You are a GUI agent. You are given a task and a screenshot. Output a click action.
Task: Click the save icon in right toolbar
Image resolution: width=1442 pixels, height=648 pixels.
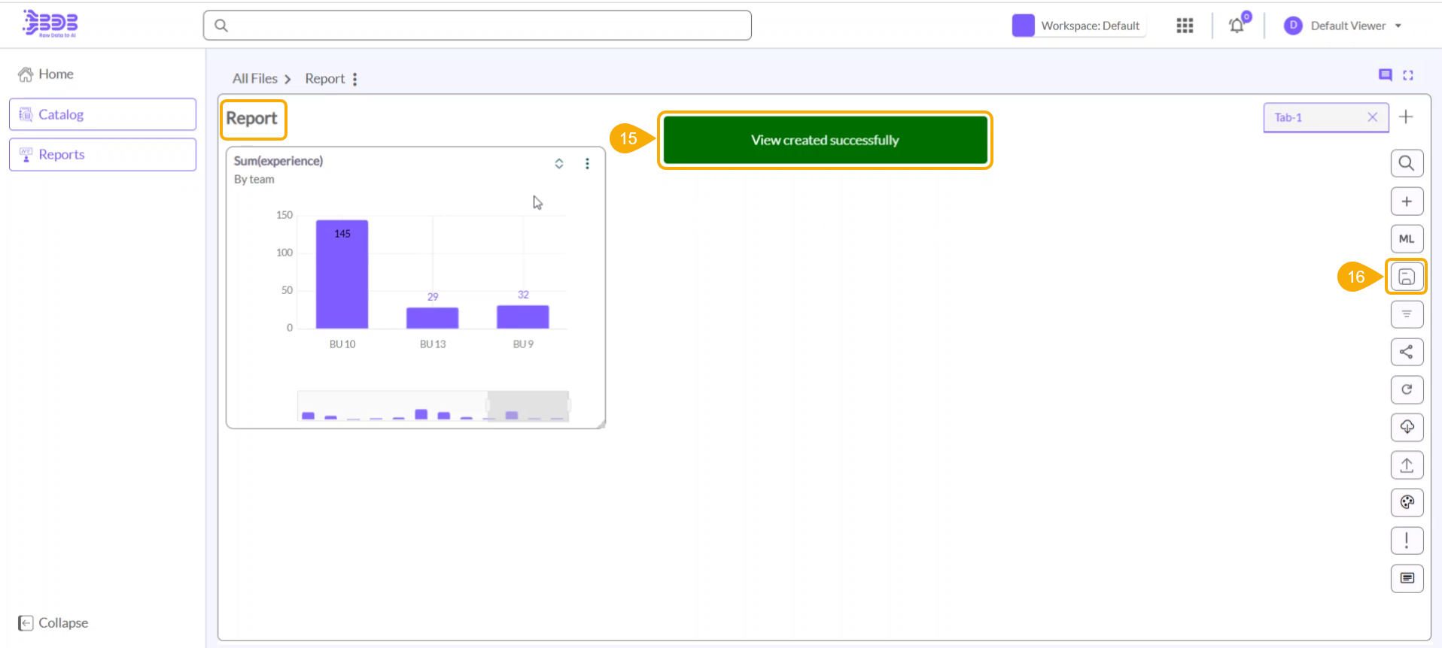coord(1406,277)
